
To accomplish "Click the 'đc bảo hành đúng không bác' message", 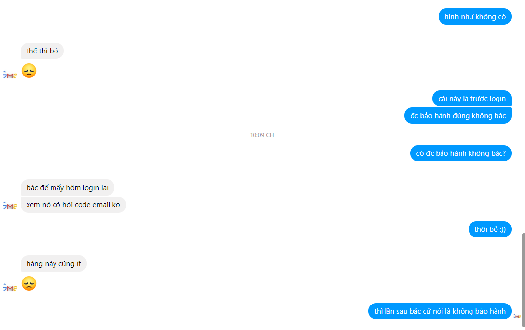I will coord(458,116).
